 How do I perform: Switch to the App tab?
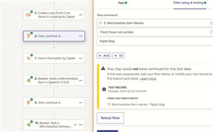point(122,3)
